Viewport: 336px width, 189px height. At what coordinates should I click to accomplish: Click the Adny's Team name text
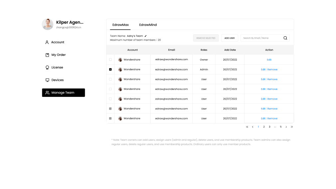point(135,36)
